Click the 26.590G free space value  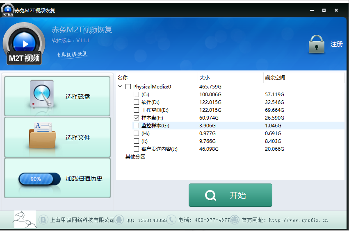coord(274,118)
